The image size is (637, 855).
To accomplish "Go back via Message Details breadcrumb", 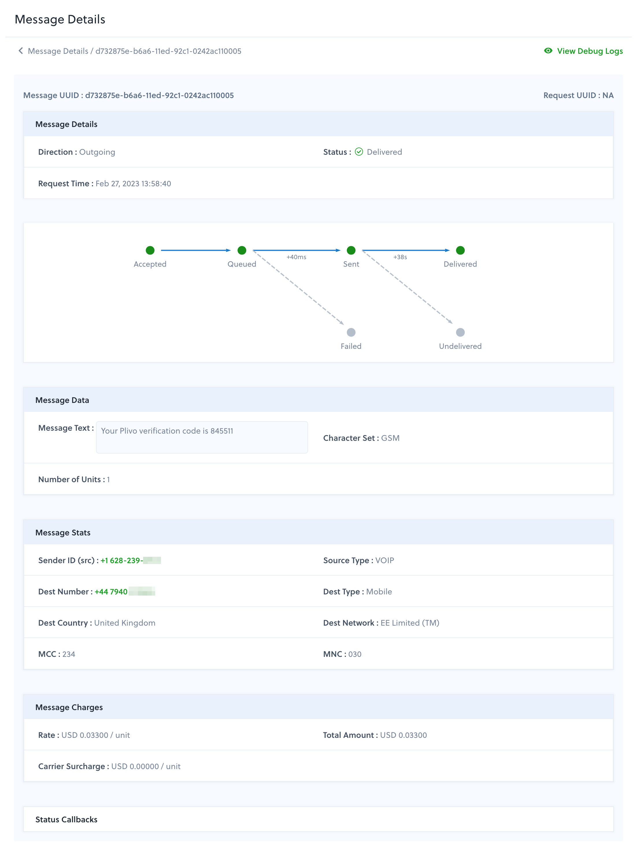I will (58, 51).
